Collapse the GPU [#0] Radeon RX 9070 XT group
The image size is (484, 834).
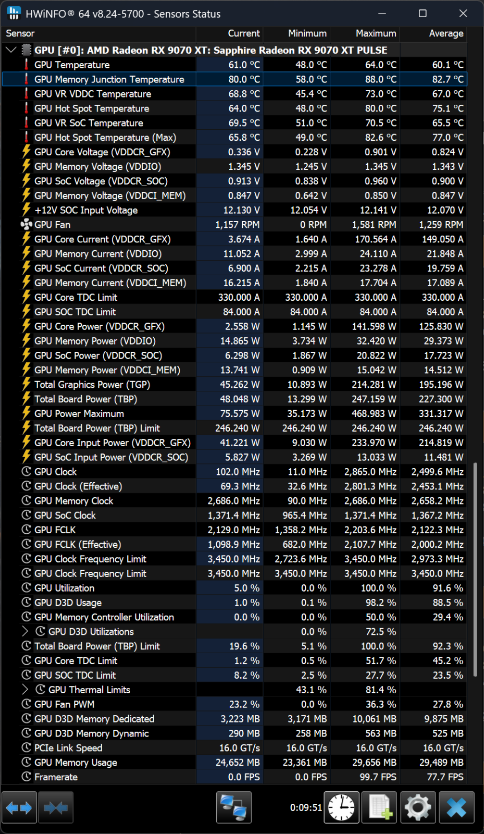pos(11,50)
